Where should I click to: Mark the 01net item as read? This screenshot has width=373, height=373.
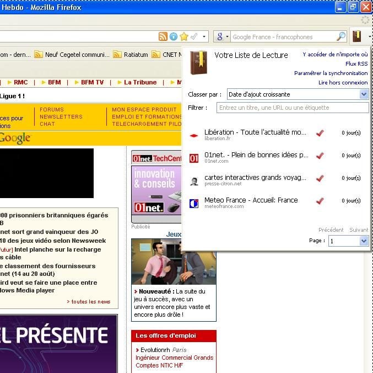(320, 156)
